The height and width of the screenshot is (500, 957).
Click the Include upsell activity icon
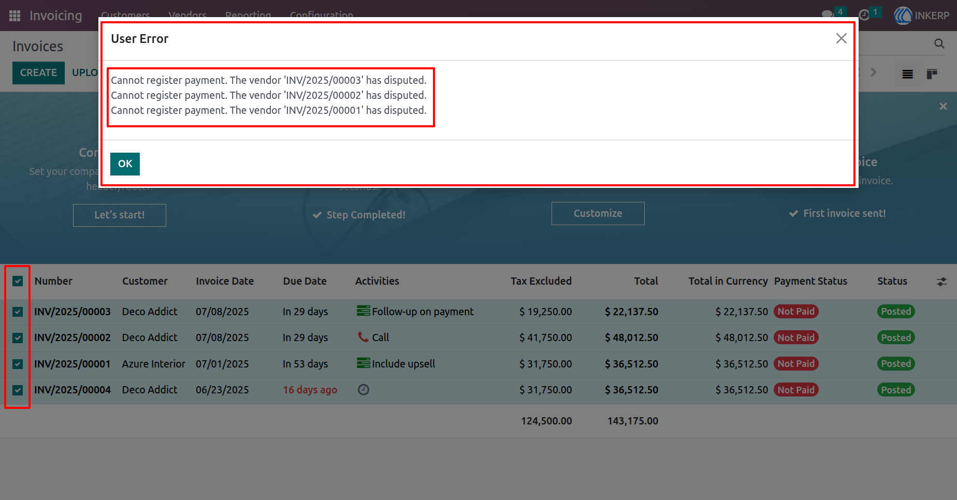363,363
